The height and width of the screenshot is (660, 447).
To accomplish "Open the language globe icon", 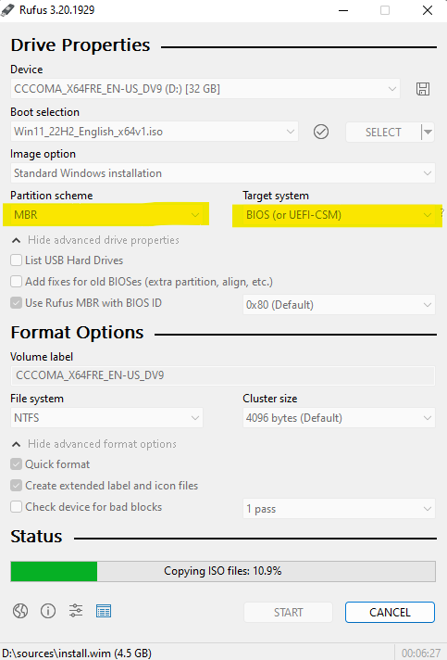I will [x=20, y=611].
